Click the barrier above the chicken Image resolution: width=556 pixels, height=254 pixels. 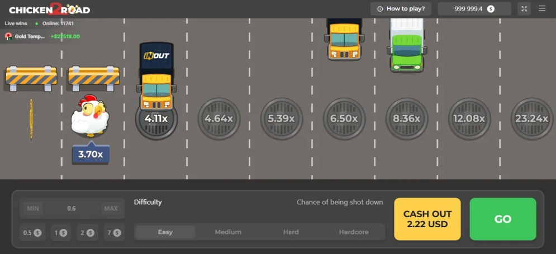[x=94, y=78]
